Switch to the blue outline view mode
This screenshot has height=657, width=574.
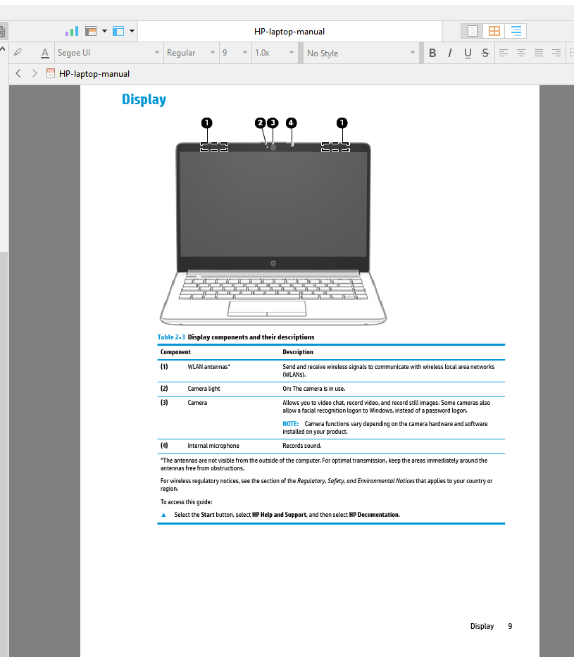[x=516, y=31]
